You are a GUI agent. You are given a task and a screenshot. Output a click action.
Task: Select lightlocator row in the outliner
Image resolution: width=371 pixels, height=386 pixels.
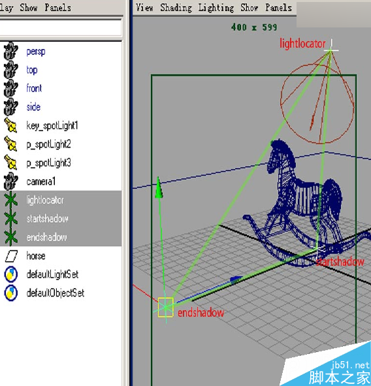tap(61, 200)
